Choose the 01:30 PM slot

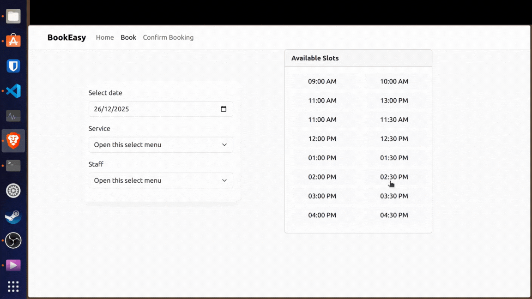(x=394, y=158)
